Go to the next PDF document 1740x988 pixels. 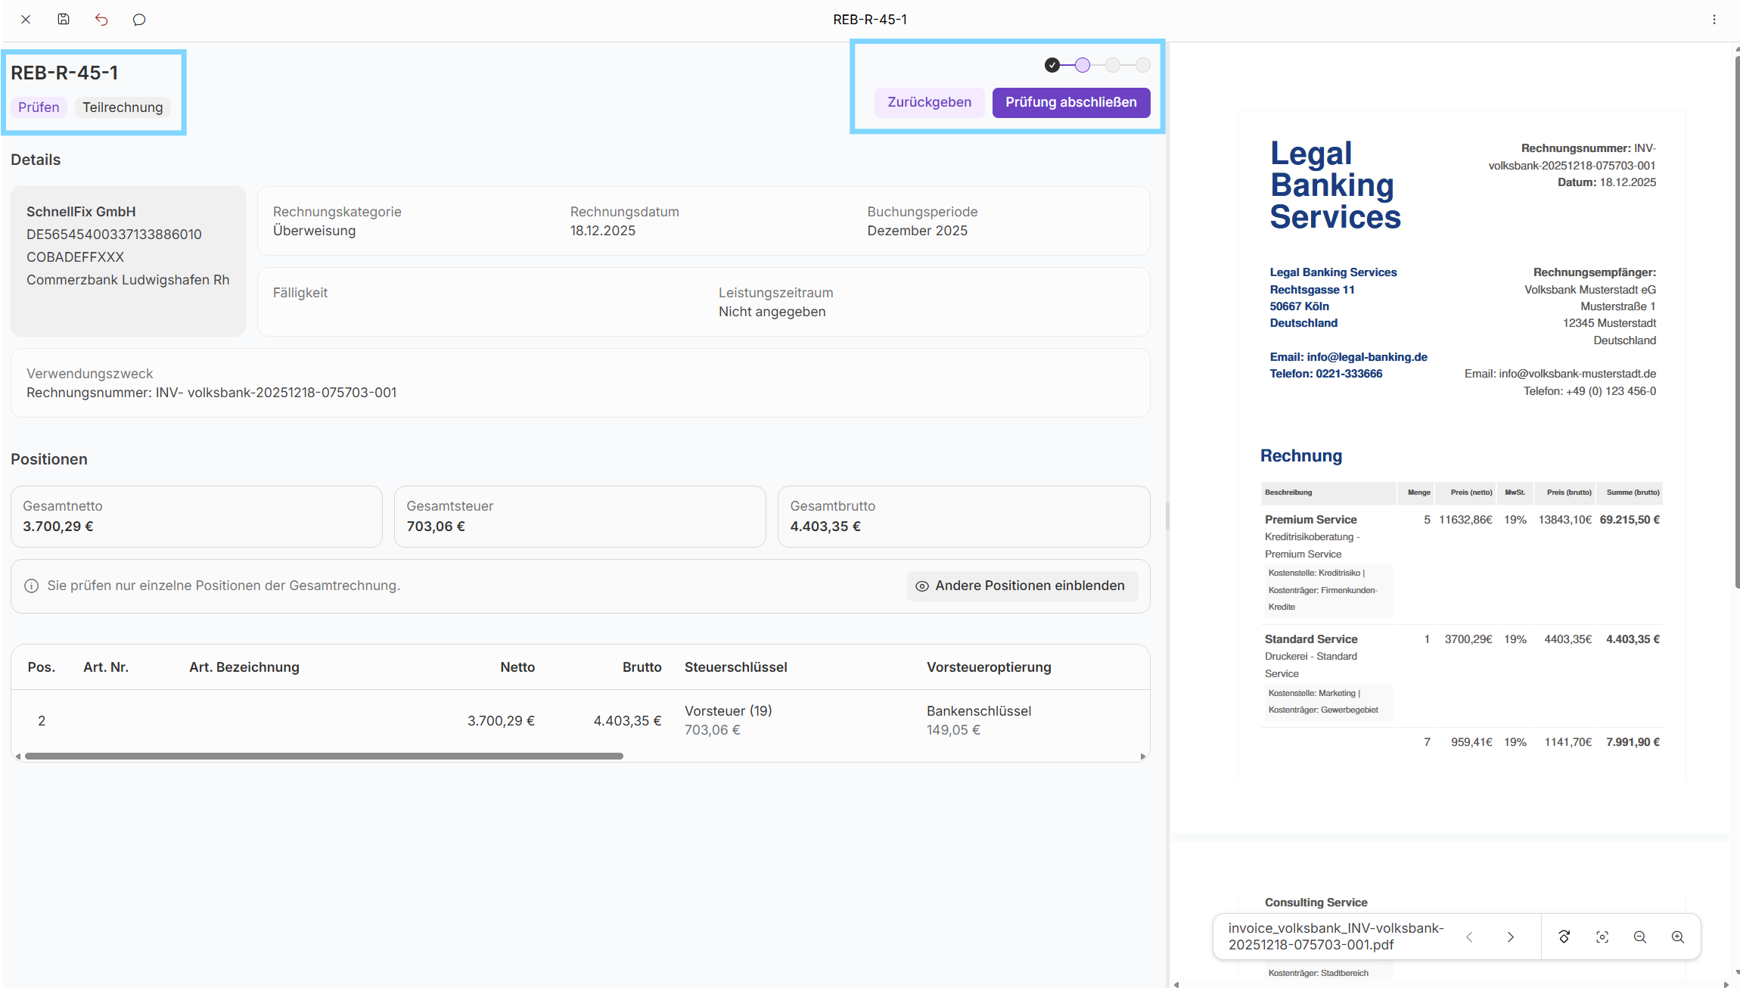pyautogui.click(x=1511, y=937)
